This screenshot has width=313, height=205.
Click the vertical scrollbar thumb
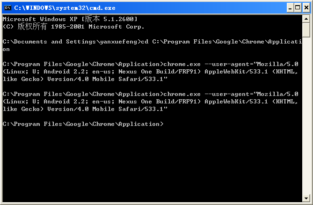306,30
